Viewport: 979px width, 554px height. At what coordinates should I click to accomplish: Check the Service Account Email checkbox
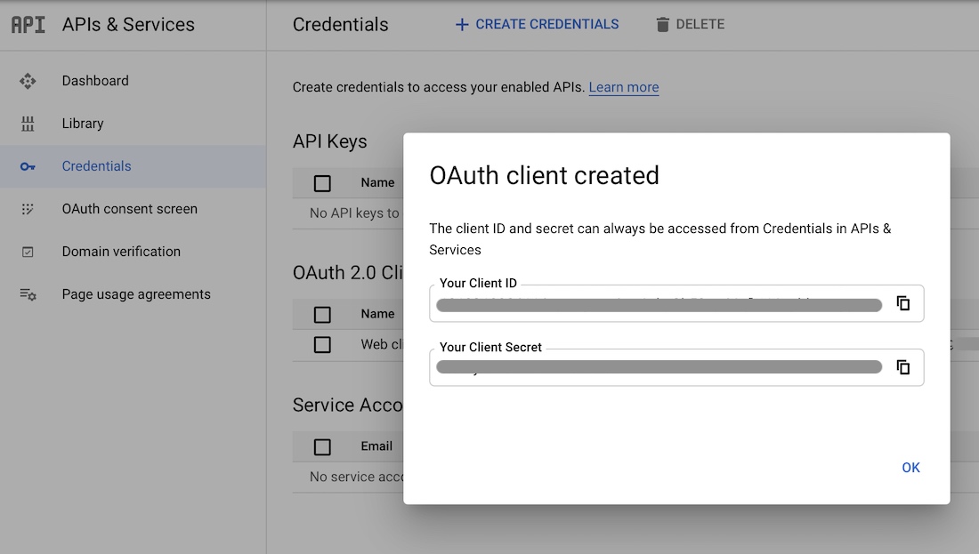pos(322,446)
